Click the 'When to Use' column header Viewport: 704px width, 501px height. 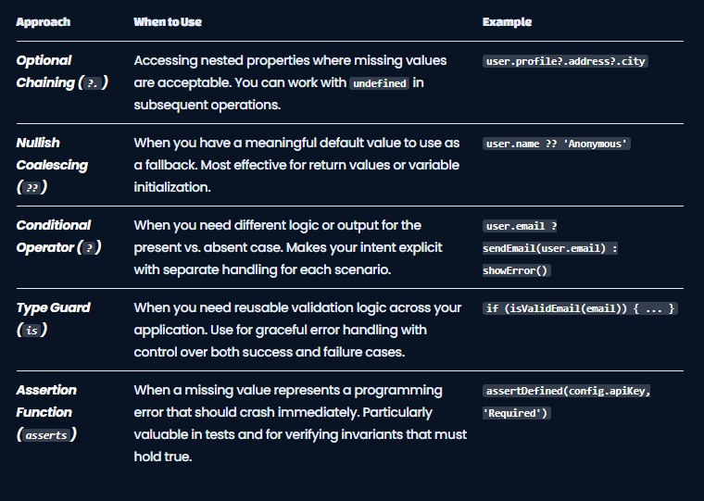168,22
